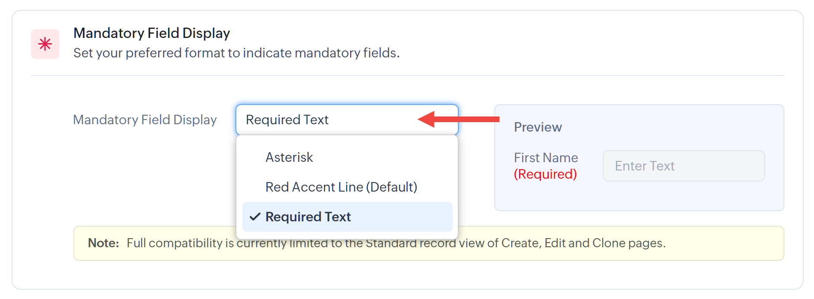
Task: Click the Enter Text preview field
Action: (683, 166)
